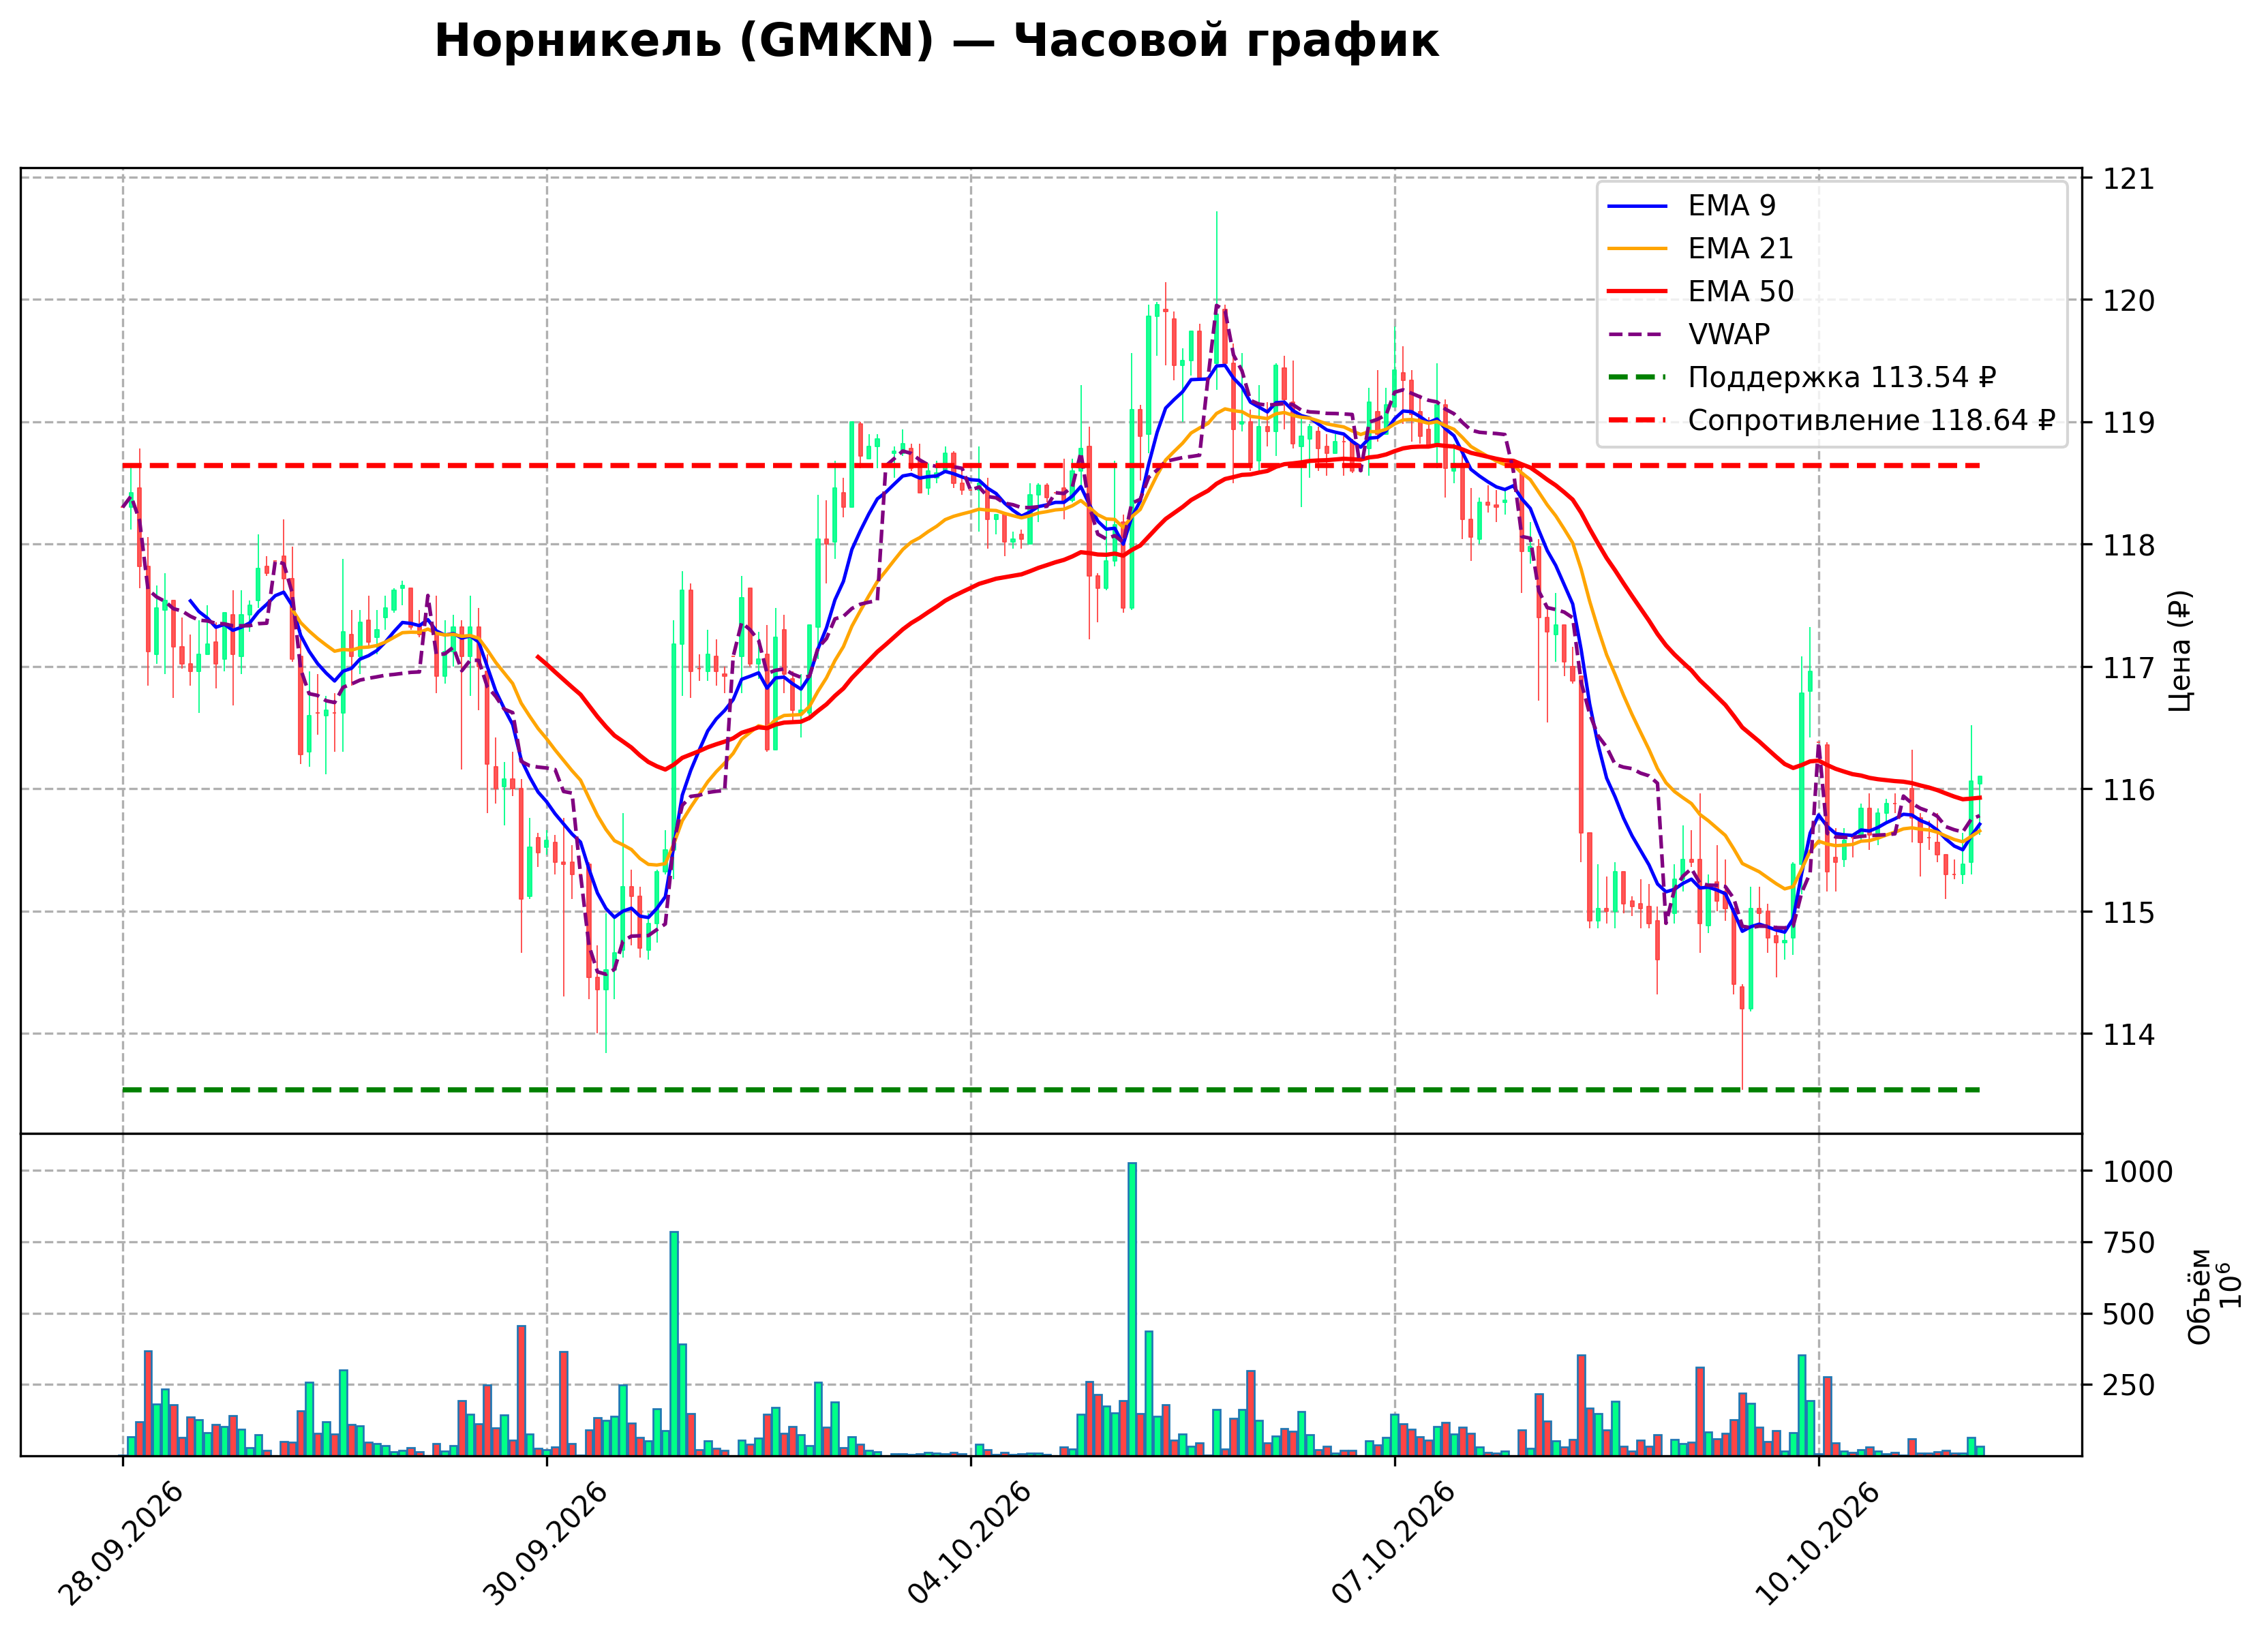Click the 117 price axis tick
Viewport: 2268px width, 1631px height.
click(x=2129, y=668)
